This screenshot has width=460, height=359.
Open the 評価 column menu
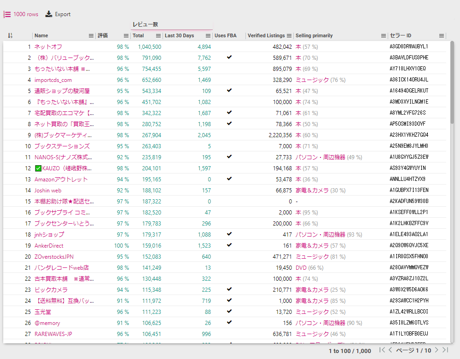[126, 36]
